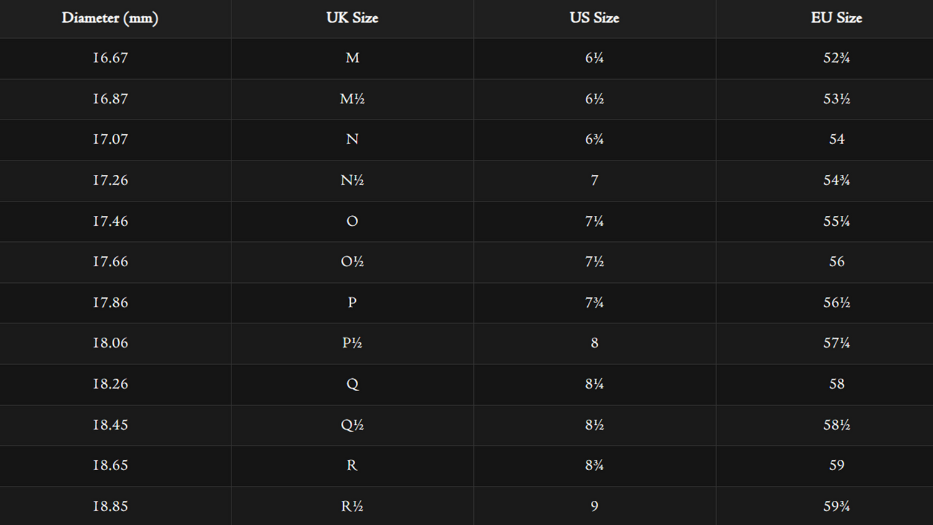Click the US Size column header
Viewport: 933px width, 525px height.
click(x=594, y=18)
